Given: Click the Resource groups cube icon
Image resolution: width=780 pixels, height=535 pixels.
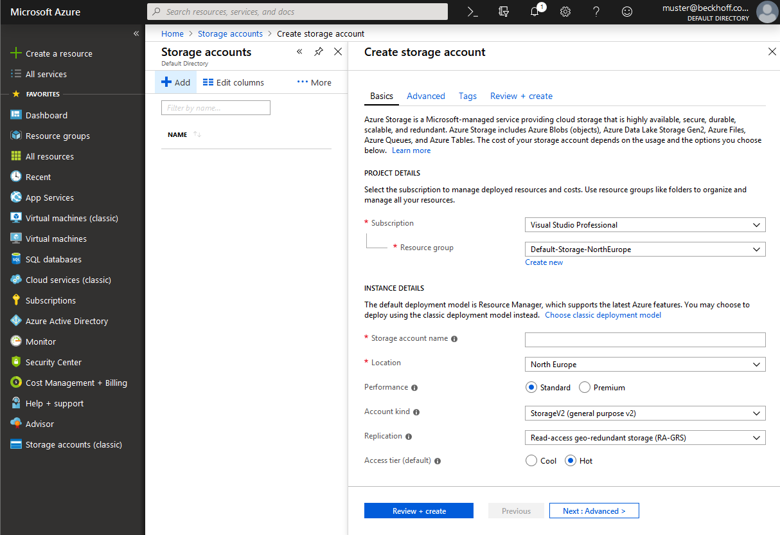Looking at the screenshot, I should 16,136.
